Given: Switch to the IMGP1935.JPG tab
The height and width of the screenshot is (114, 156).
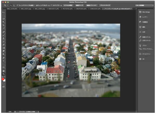Looking at the screenshot, I should 81,9.
